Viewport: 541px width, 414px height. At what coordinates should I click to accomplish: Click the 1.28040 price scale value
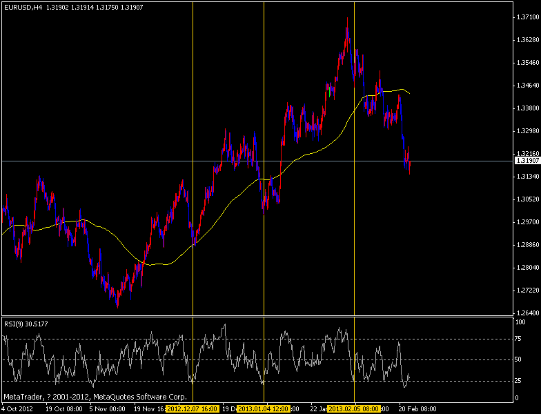527,268
